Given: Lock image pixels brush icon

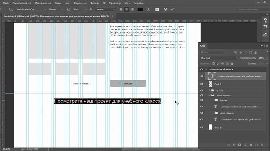Looking at the screenshot, I should [218, 64].
